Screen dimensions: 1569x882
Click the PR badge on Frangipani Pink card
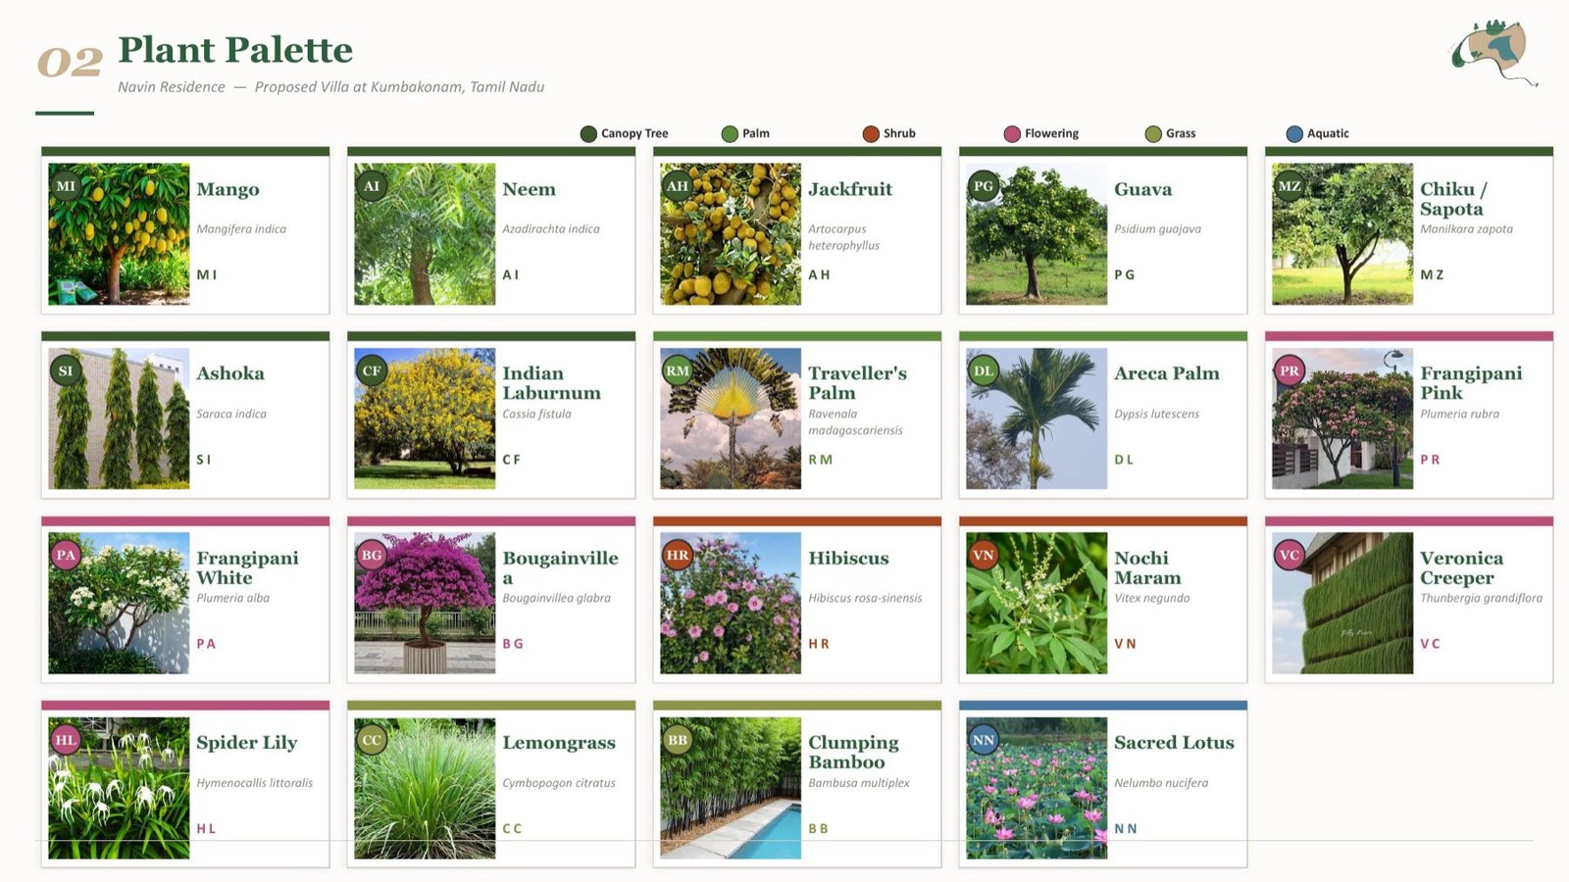(1290, 370)
